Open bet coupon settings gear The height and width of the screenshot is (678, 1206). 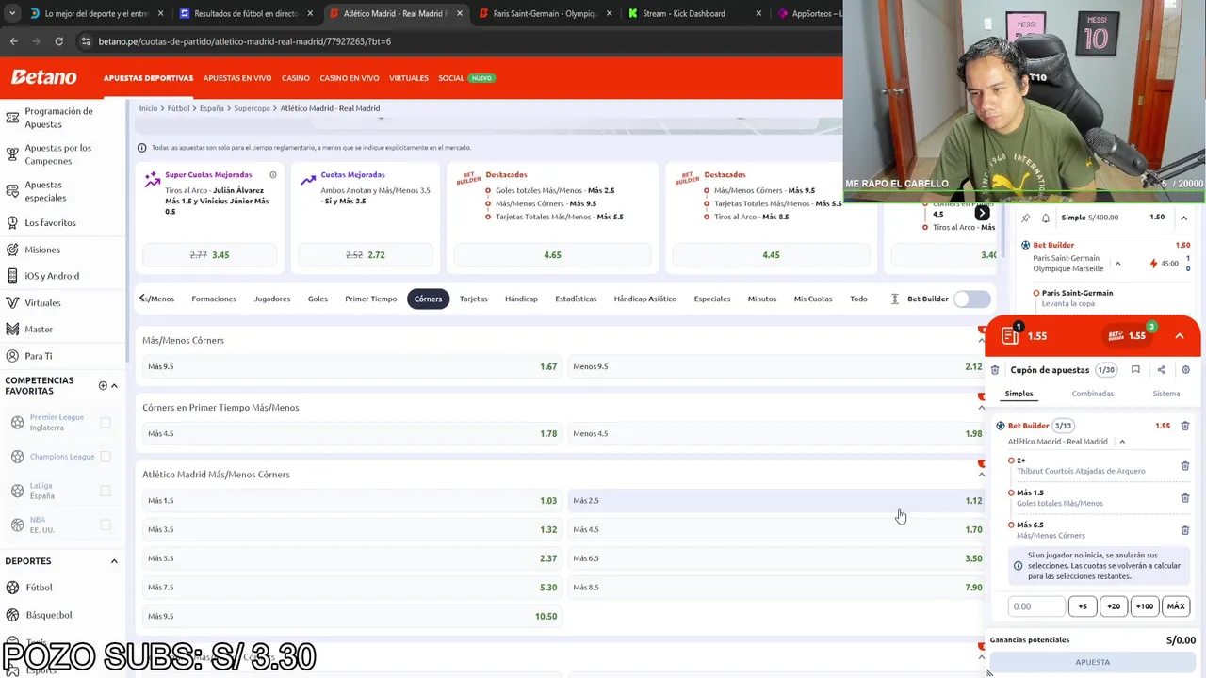coord(1185,370)
